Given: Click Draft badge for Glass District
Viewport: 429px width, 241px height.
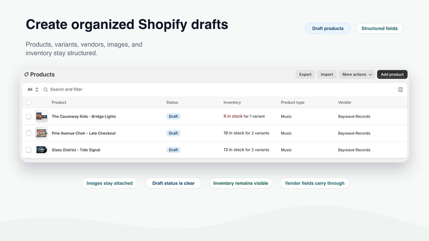Looking at the screenshot, I should pos(173,150).
